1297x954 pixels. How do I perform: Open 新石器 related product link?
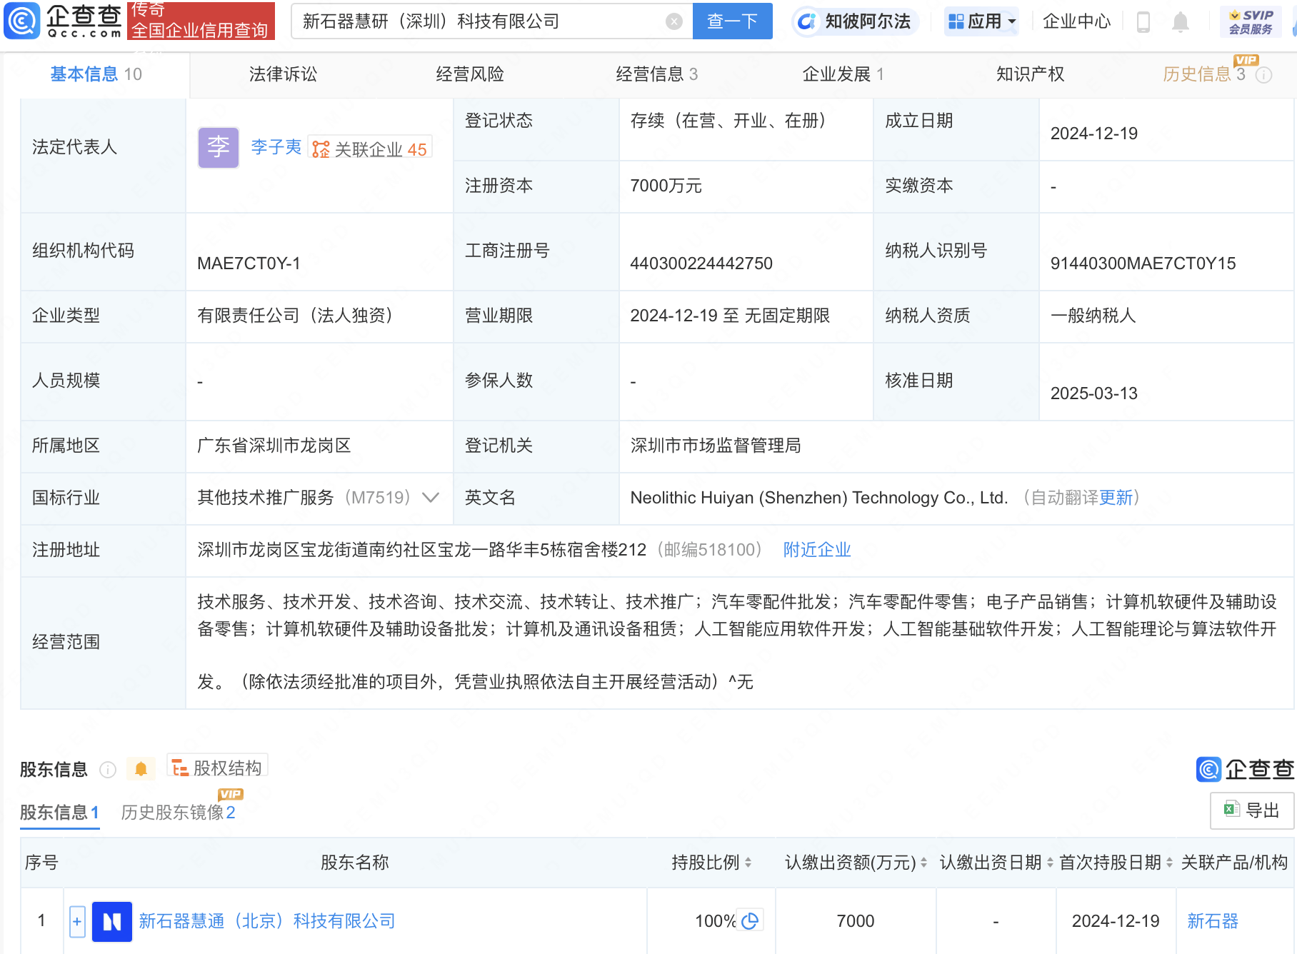[x=1213, y=921]
